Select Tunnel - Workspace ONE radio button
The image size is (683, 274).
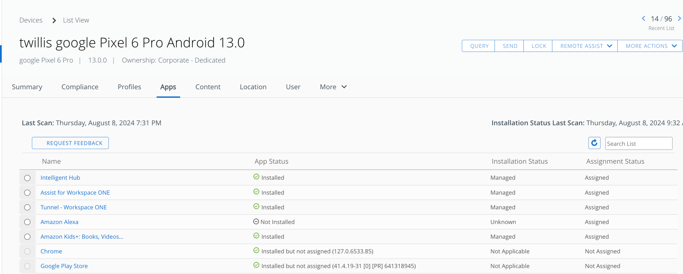(x=27, y=207)
